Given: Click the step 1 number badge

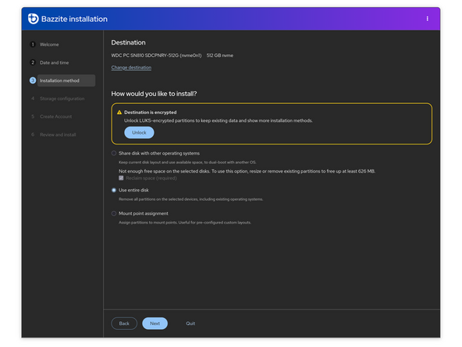Looking at the screenshot, I should pos(33,45).
